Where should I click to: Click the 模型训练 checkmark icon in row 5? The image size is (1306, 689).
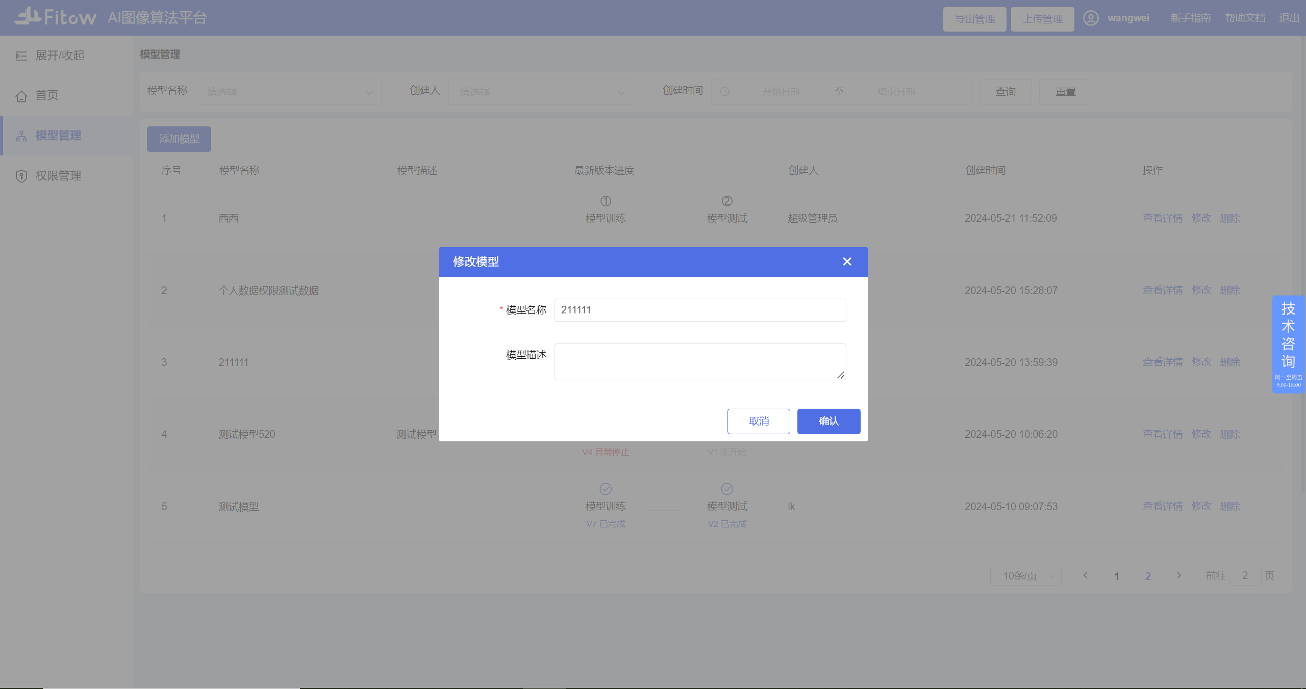[x=606, y=489]
